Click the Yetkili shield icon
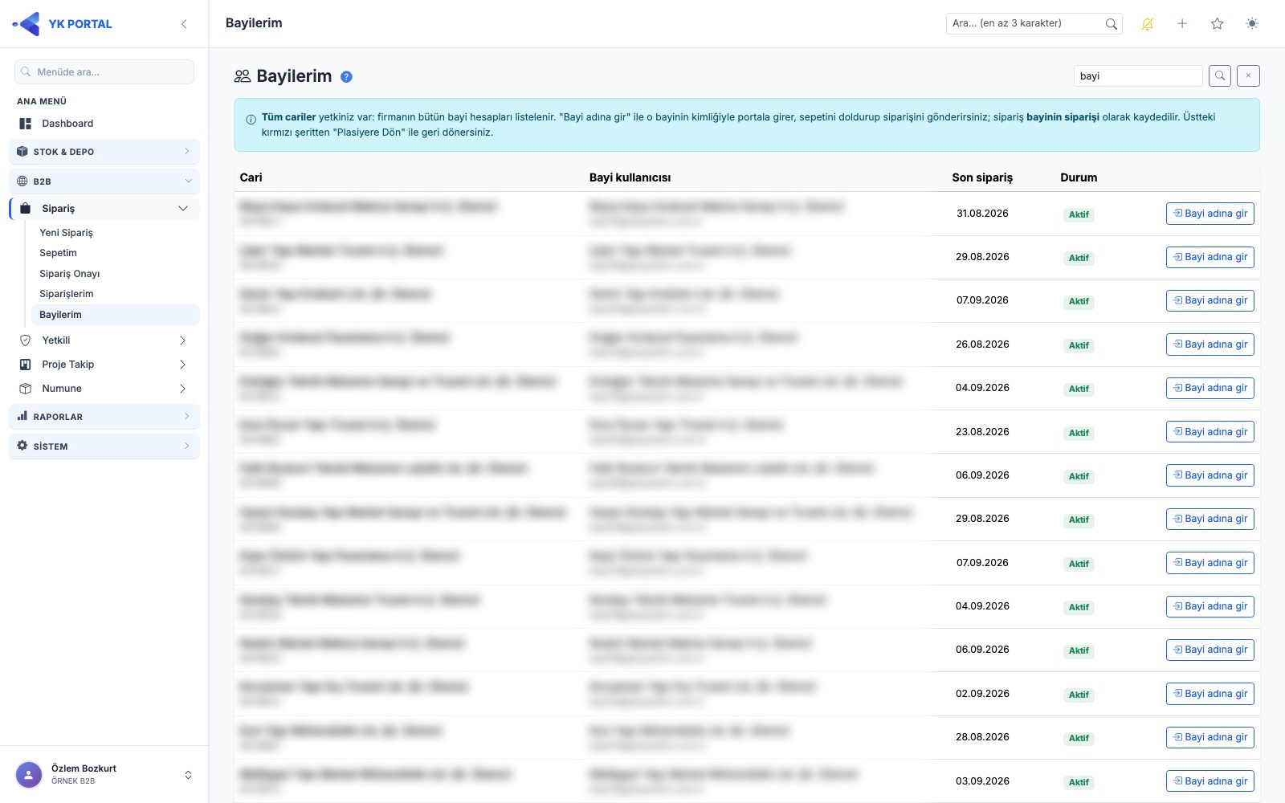Screen dimensions: 1285x803 [x=26, y=340]
